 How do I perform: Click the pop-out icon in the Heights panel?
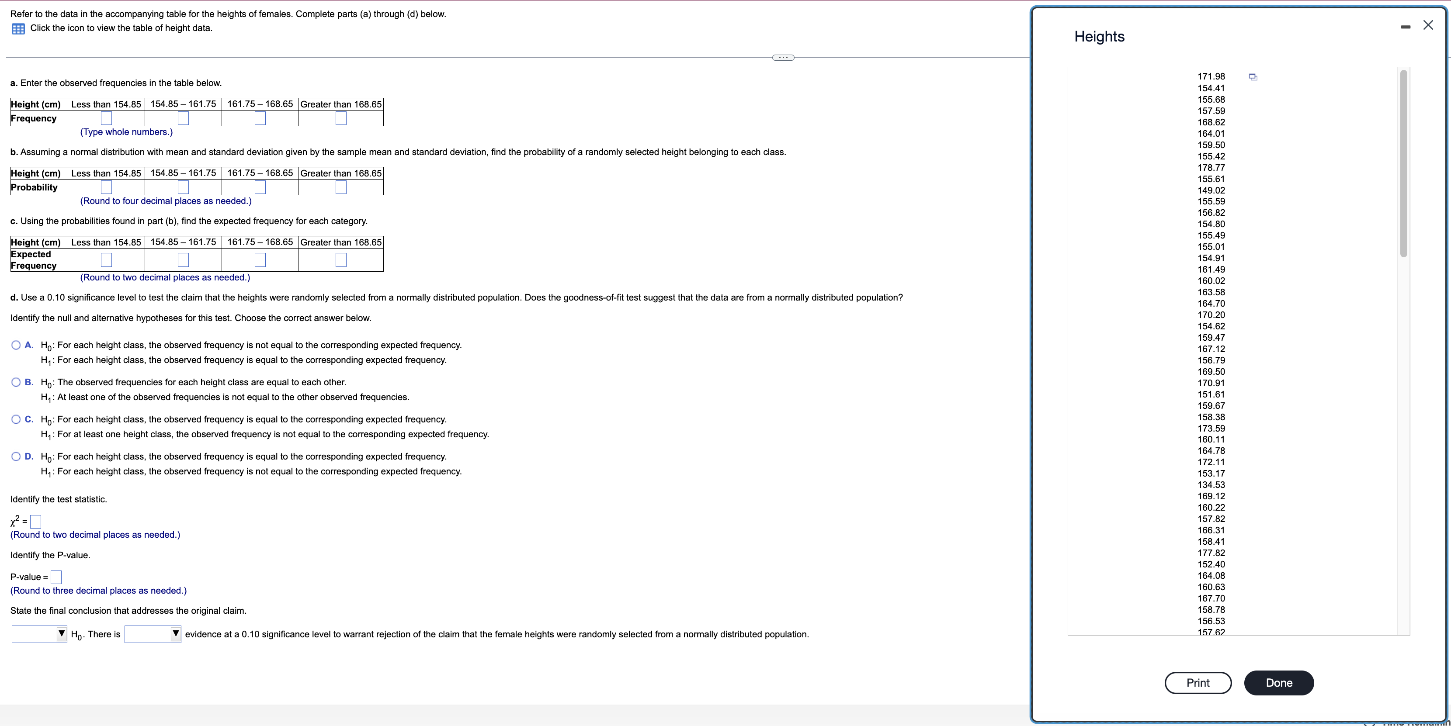[1253, 76]
